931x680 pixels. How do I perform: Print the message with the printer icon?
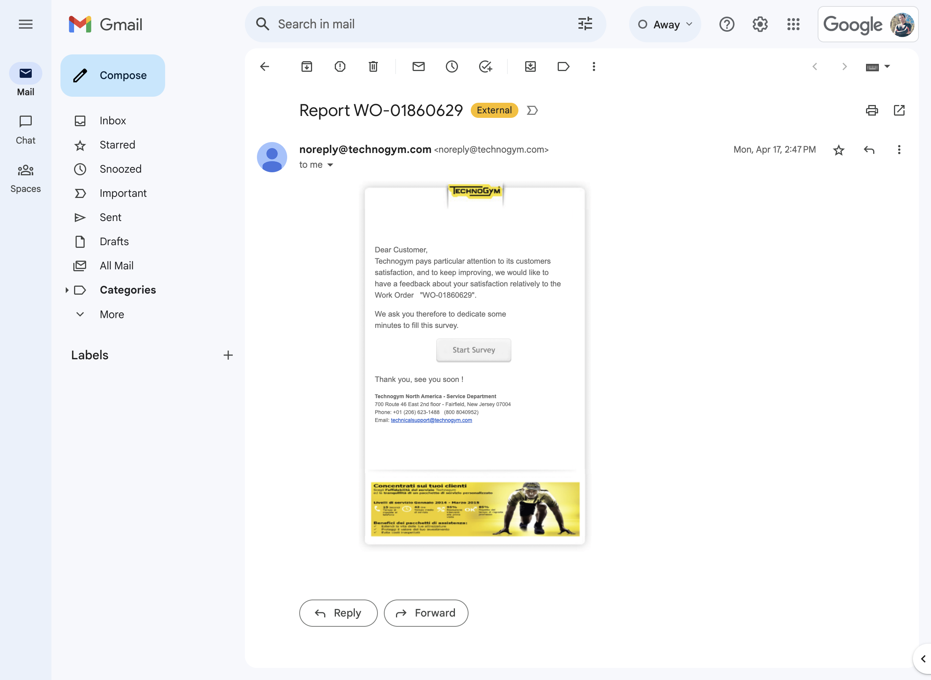pyautogui.click(x=872, y=110)
